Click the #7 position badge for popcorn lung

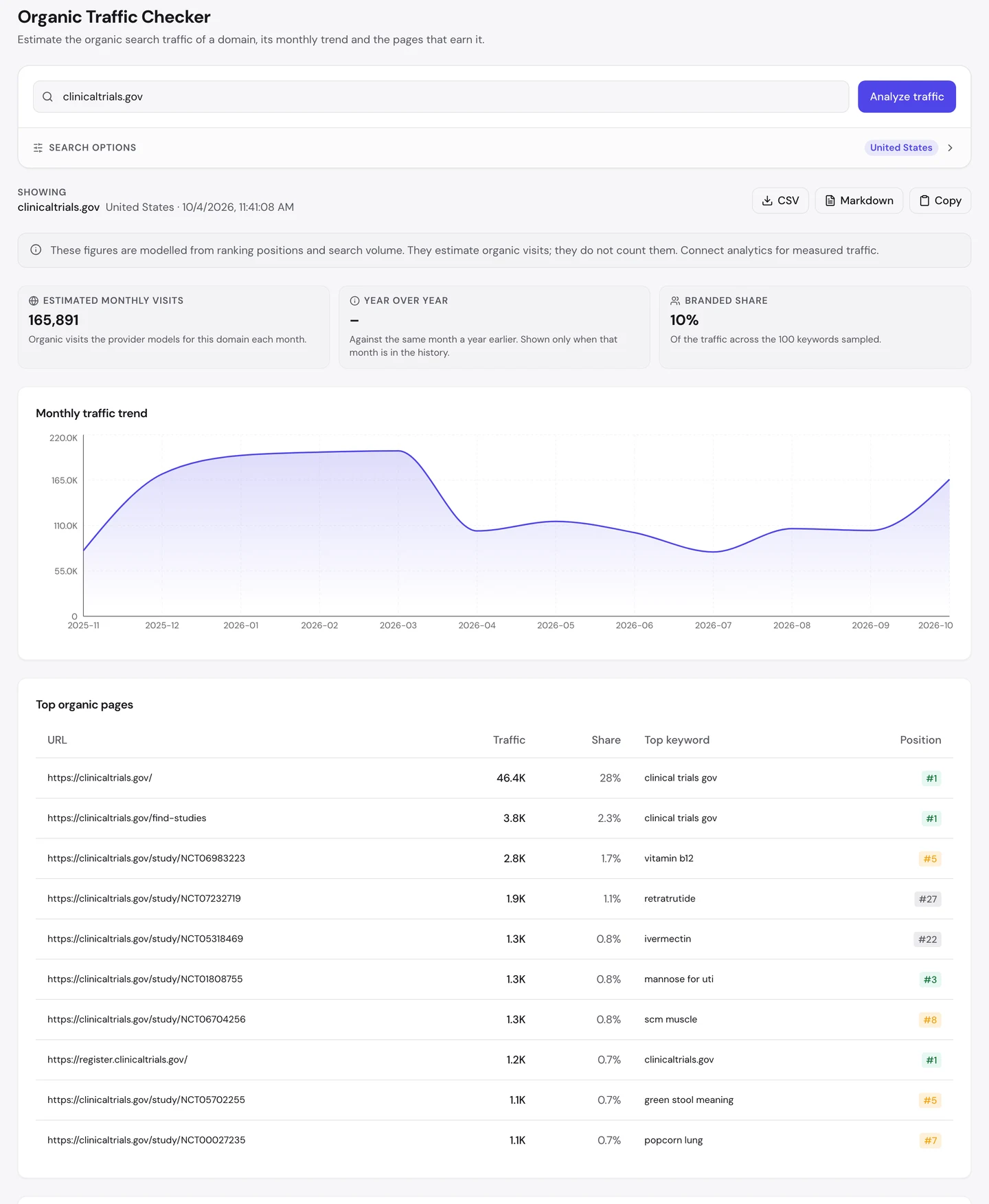point(931,1141)
